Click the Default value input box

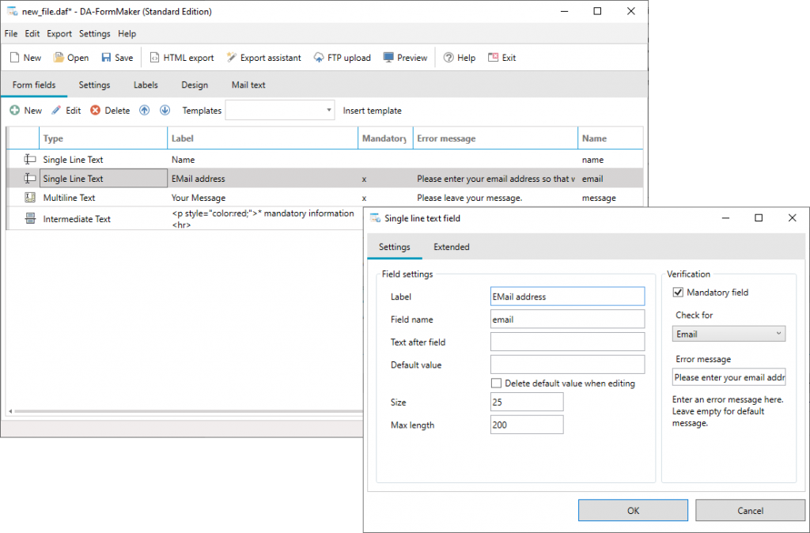(x=568, y=365)
